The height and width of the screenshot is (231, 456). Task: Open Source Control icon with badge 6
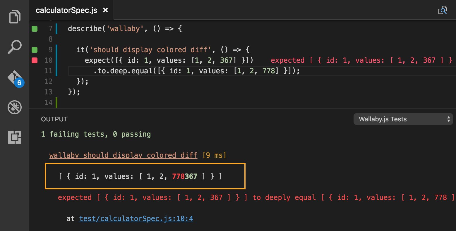pyautogui.click(x=16, y=79)
